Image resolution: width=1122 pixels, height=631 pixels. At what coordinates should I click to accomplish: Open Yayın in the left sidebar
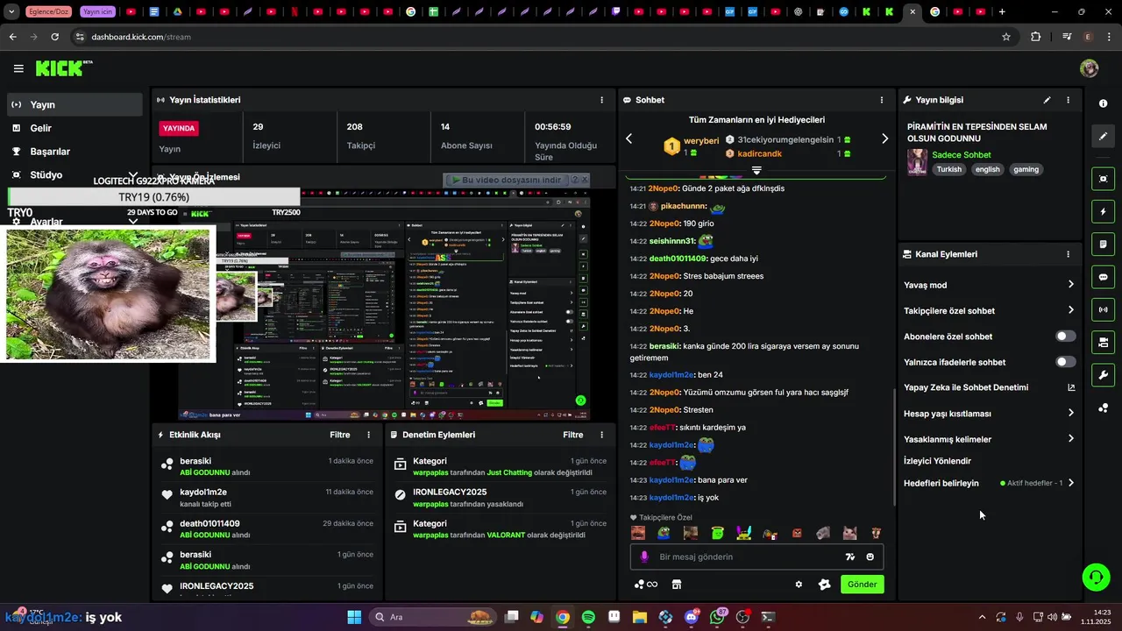pos(75,104)
